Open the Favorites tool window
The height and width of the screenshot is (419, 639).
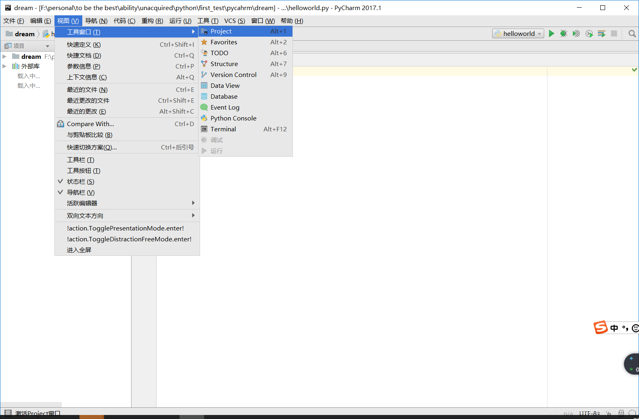pyautogui.click(x=245, y=42)
